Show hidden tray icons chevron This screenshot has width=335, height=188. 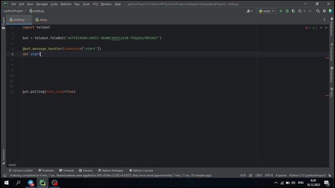276,183
